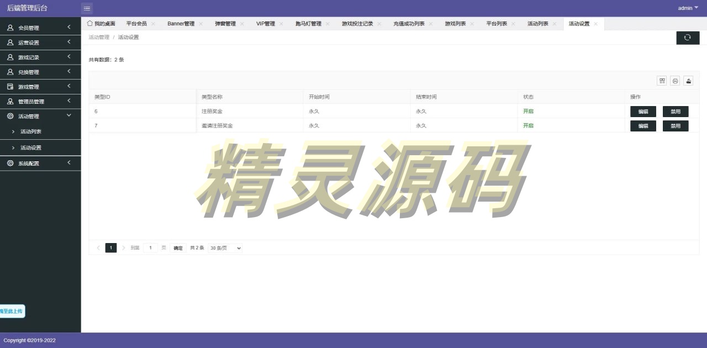Close the VIP管理 tab
This screenshot has height=348, width=707.
point(281,24)
